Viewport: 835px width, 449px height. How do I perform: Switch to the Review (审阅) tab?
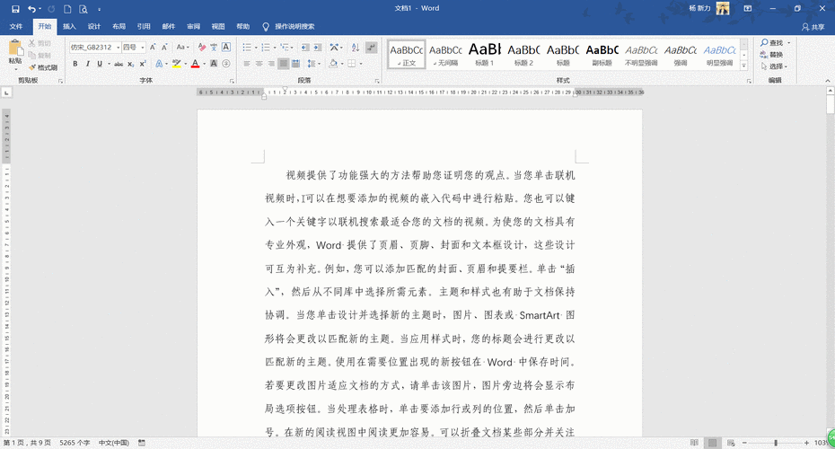[193, 27]
